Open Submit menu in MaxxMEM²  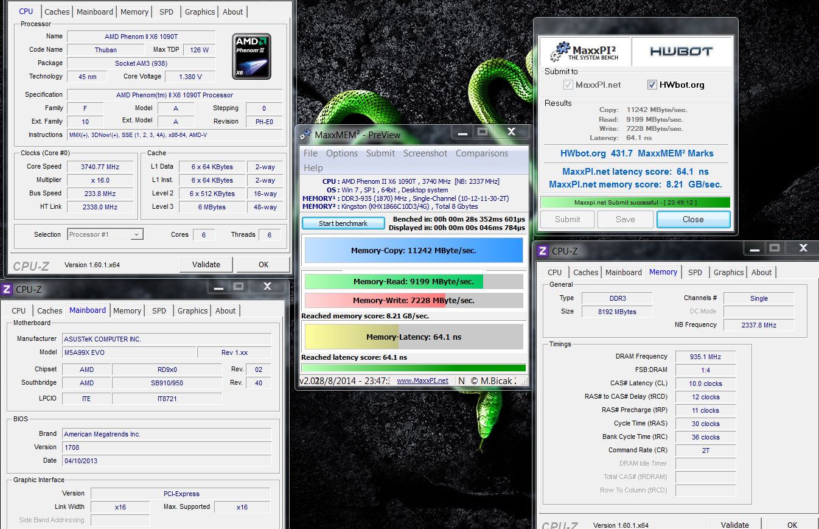[380, 153]
